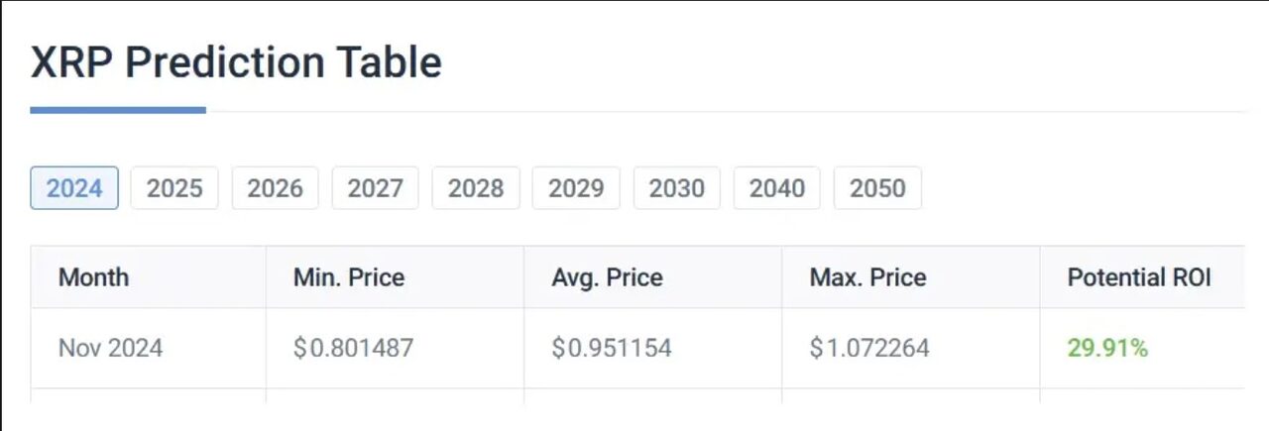Click the $1.072264 maximum price value

point(869,349)
